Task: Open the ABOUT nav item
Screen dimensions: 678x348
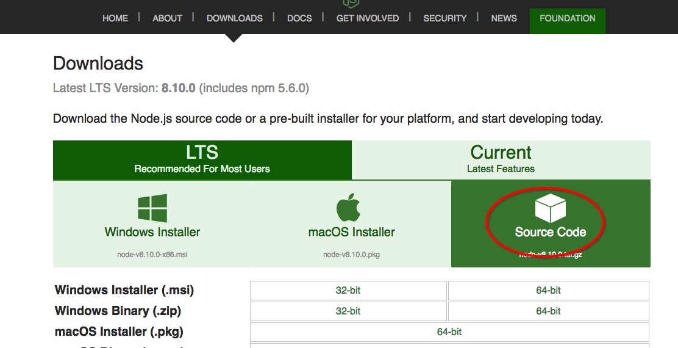Action: tap(167, 18)
